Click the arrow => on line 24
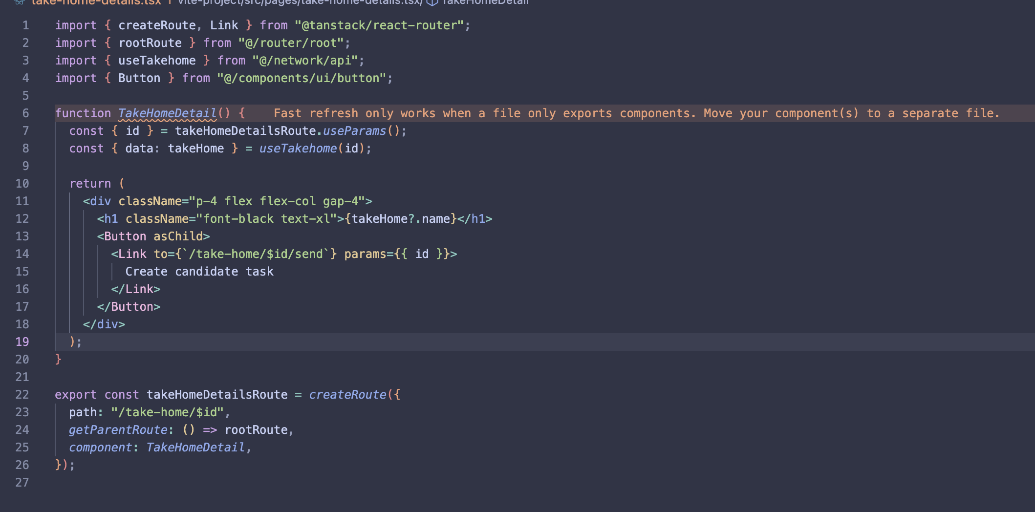1035x512 pixels. coord(210,430)
